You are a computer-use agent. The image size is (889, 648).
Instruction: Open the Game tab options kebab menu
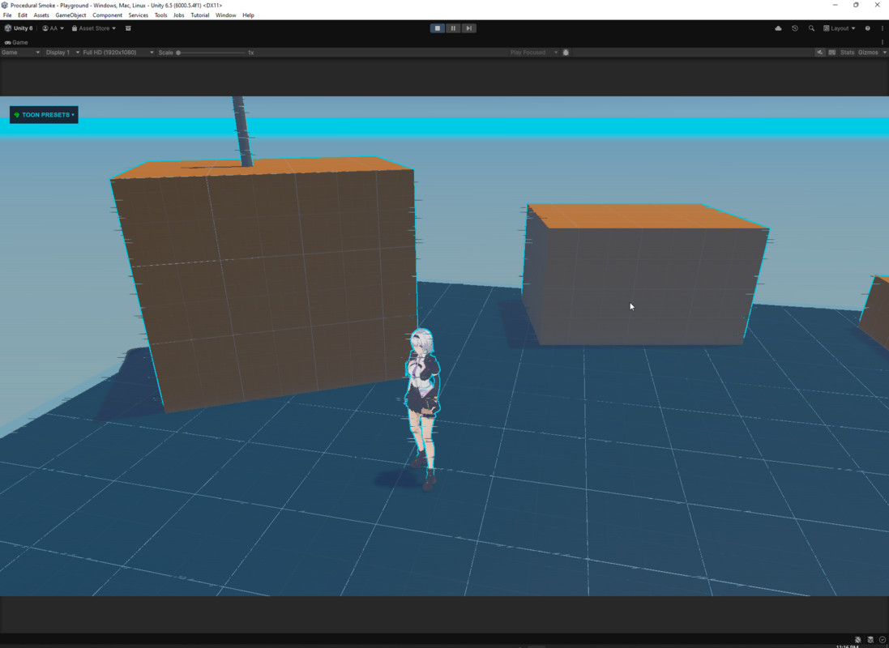pos(883,42)
